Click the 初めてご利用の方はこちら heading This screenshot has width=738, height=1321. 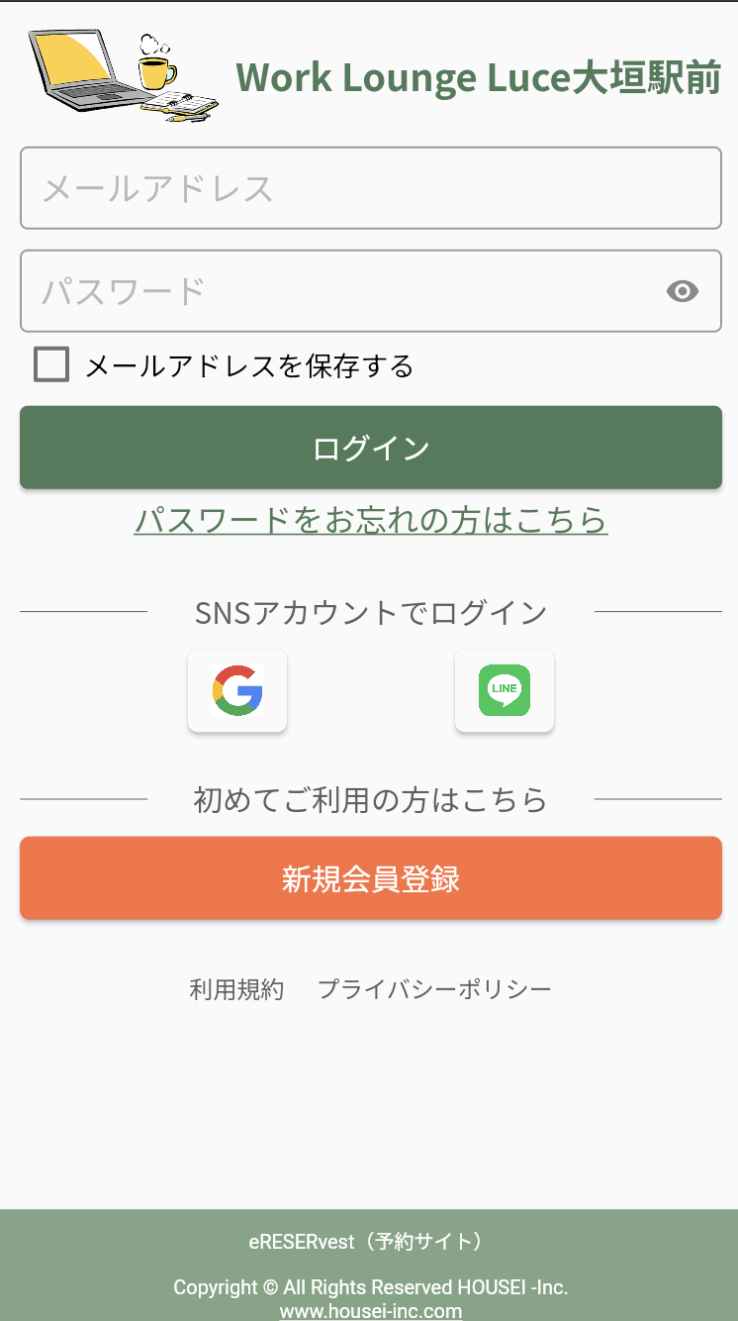click(371, 799)
